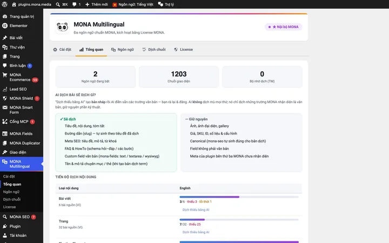The image size is (389, 243).
Task: Click 'Ảnh, ảnh đại diện, gallery' row
Action: click(x=210, y=126)
